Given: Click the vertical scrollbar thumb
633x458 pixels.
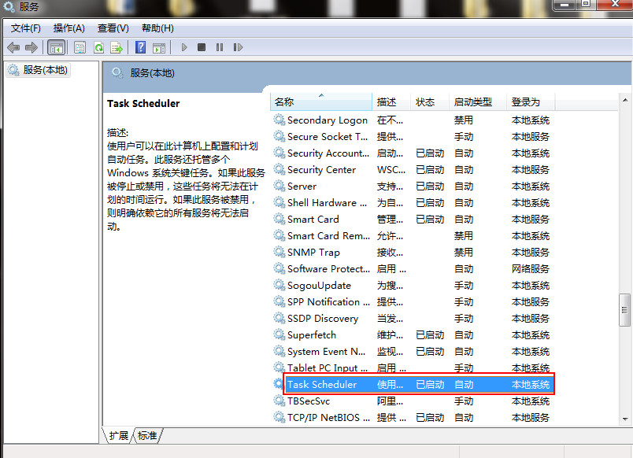Looking at the screenshot, I should click(x=624, y=310).
